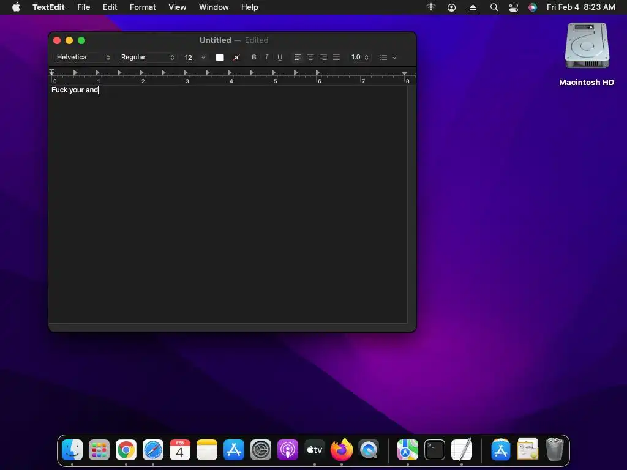The image size is (627, 470).
Task: Open Podcasts from the Dock
Action: (288, 450)
